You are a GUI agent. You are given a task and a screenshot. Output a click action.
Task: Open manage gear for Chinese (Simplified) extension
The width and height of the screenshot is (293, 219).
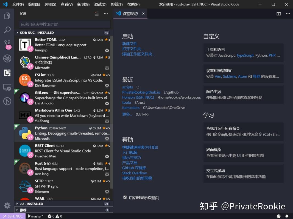coord(107,68)
